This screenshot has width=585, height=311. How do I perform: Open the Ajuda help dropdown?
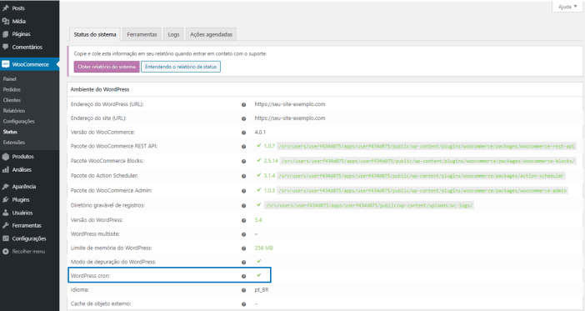click(567, 7)
